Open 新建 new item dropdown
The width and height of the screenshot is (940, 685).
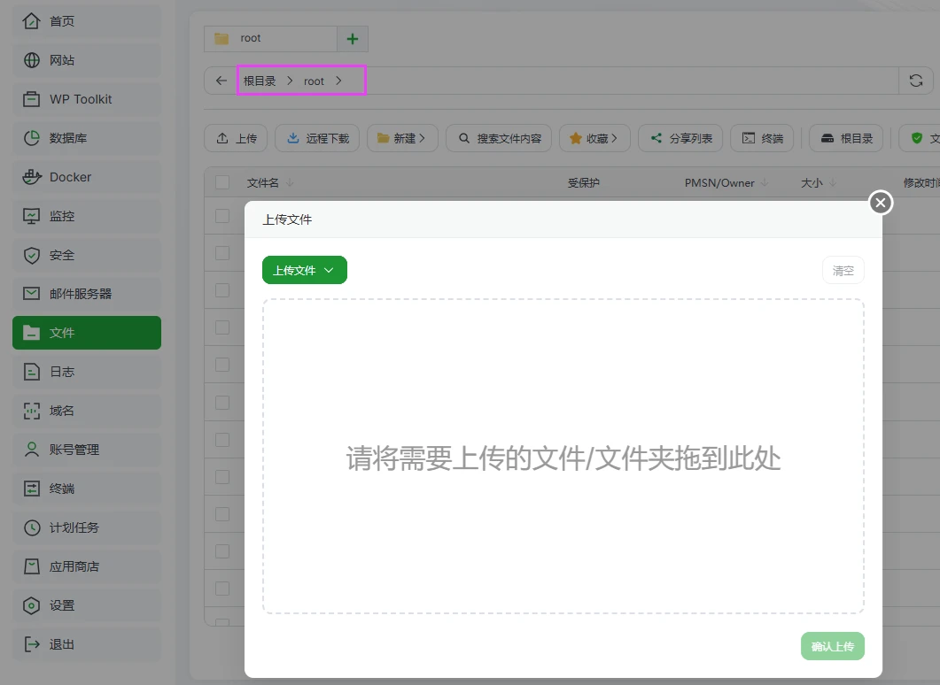point(402,138)
